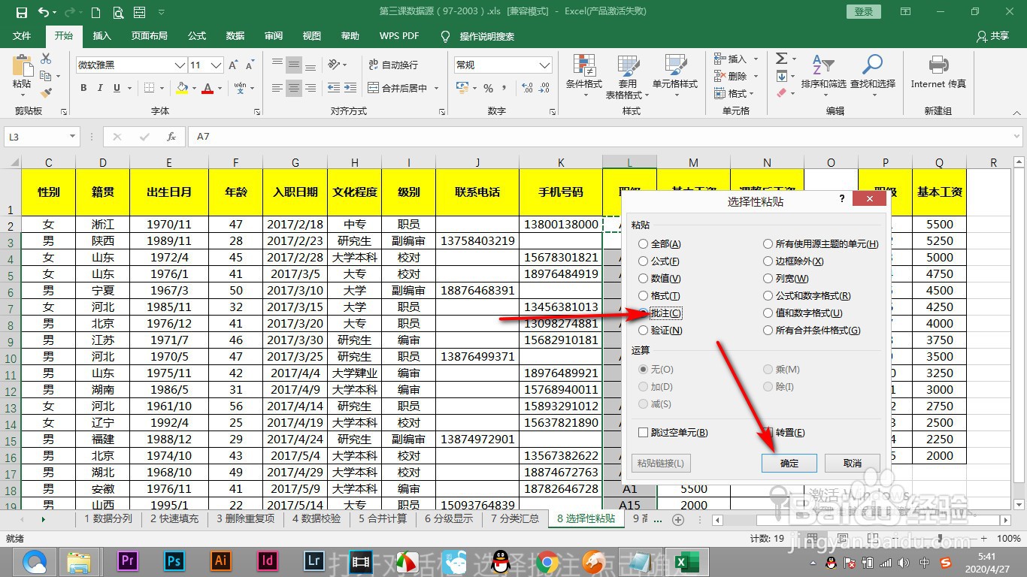Click the 粘贴链接(L) paste link button
The height and width of the screenshot is (577, 1027).
[660, 463]
